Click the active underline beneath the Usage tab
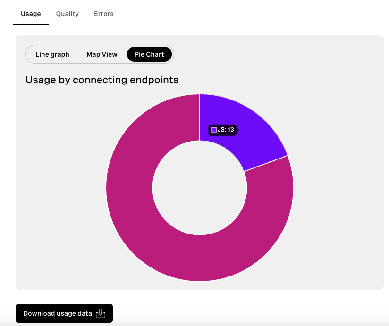Viewport: 389px width, 326px height. tap(31, 25)
